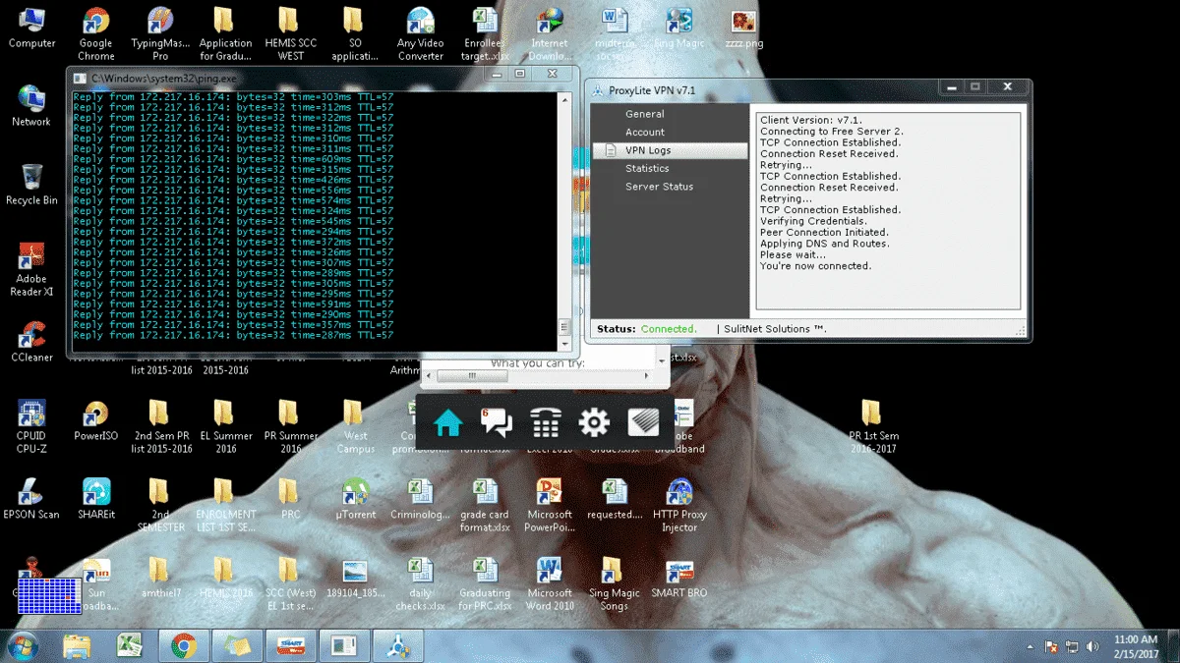1180x663 pixels.
Task: Select Statistics in ProxyLite VPN sidebar
Action: [647, 168]
